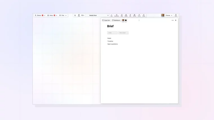The width and height of the screenshot is (214, 120).
Task: Add a new Document
Action: (x=117, y=15)
